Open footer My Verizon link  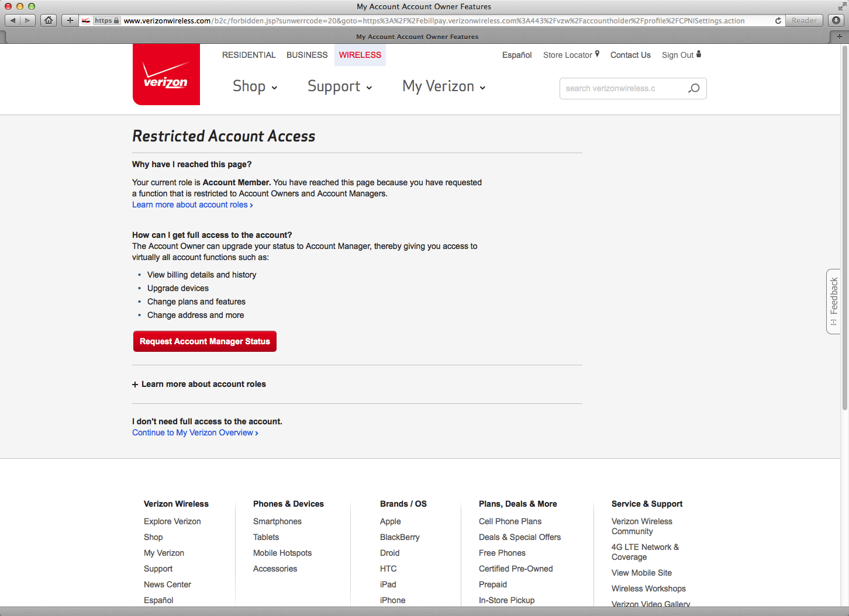(164, 553)
